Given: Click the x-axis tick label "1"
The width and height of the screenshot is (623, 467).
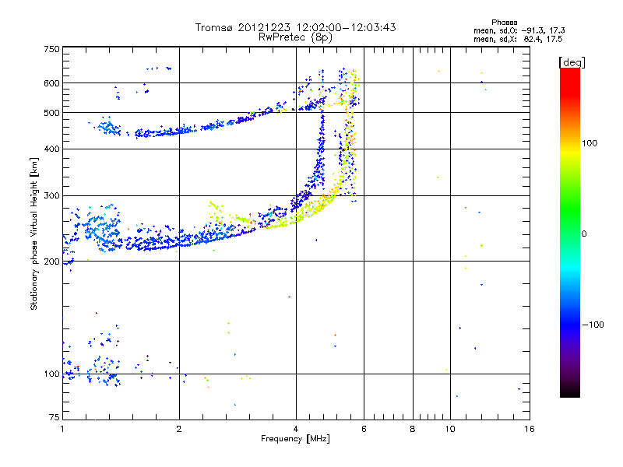Looking at the screenshot, I should click(x=62, y=429).
